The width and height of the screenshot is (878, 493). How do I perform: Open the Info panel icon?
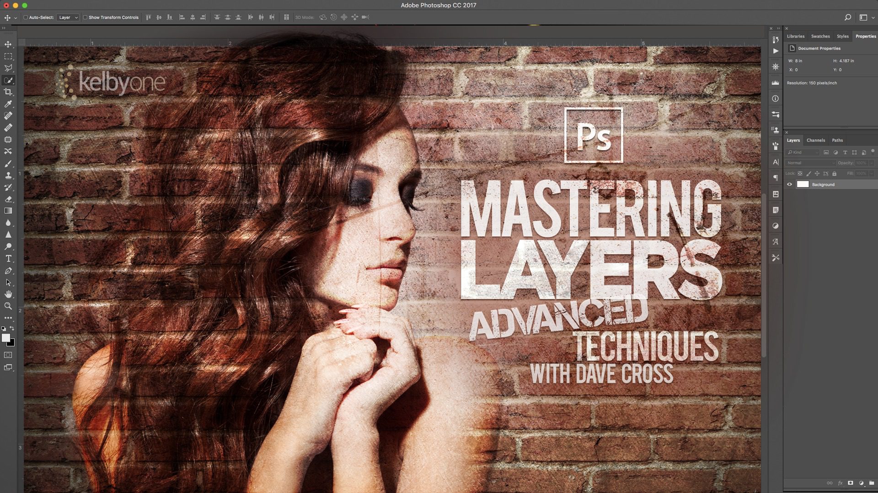(776, 99)
